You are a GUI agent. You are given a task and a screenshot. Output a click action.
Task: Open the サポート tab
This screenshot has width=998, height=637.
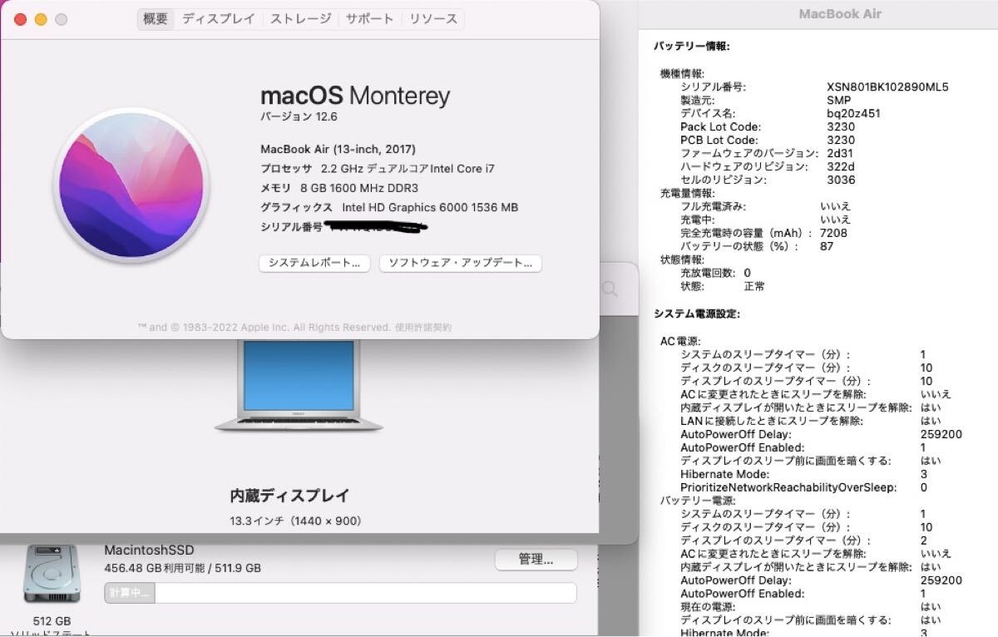click(370, 18)
